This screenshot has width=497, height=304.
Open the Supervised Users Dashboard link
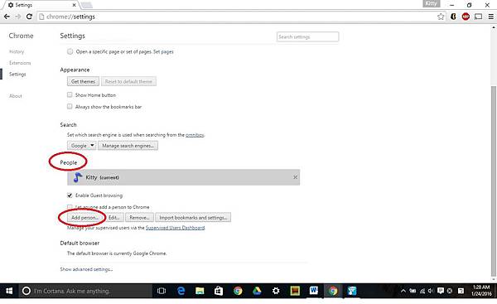(x=176, y=228)
